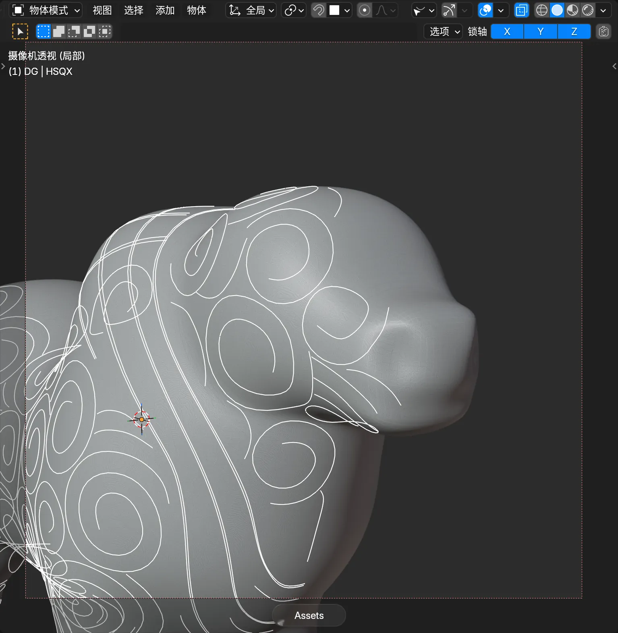Open the shading options dropdown arrow
Screen dimensions: 618x633
(603, 10)
